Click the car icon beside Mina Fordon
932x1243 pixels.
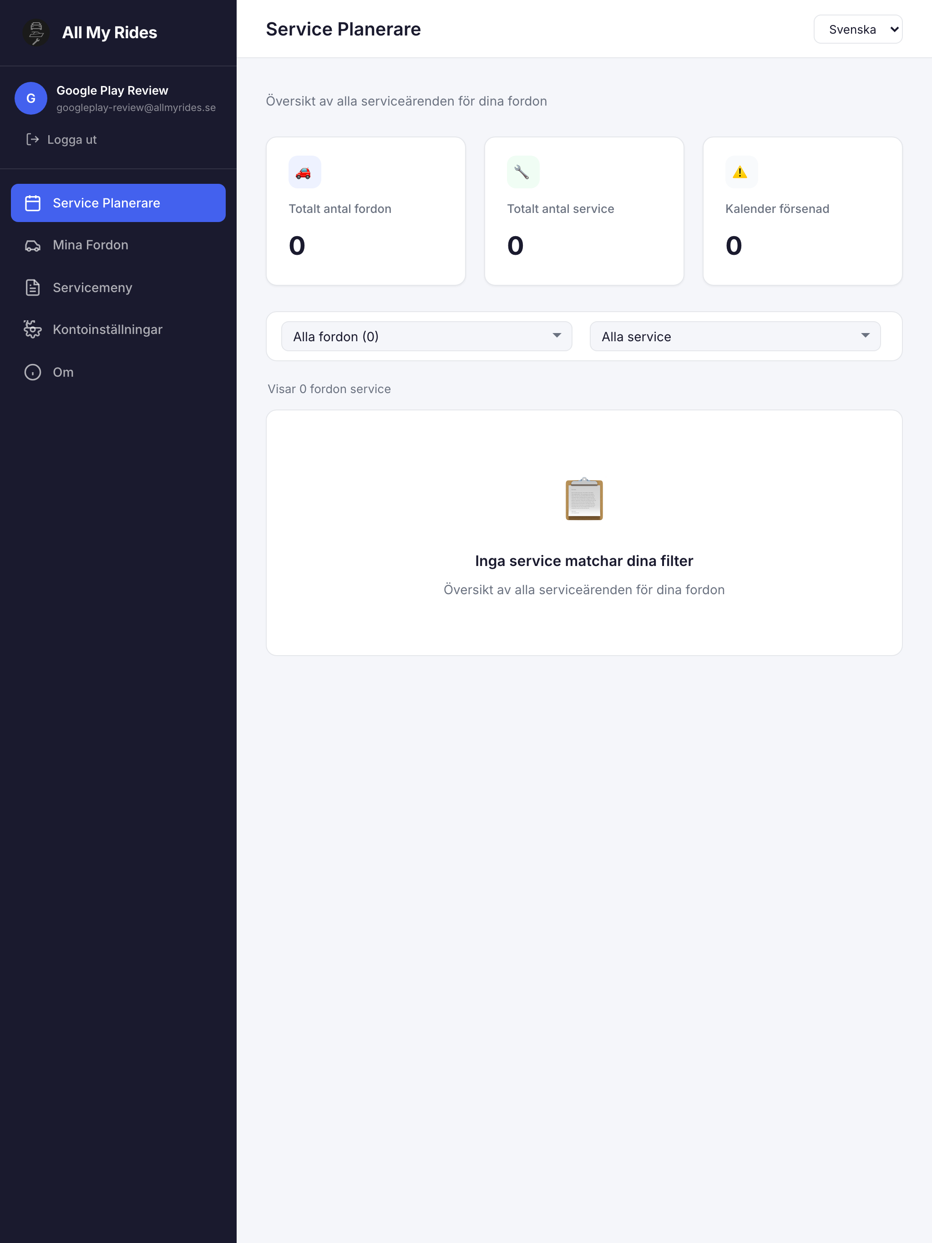(x=33, y=246)
